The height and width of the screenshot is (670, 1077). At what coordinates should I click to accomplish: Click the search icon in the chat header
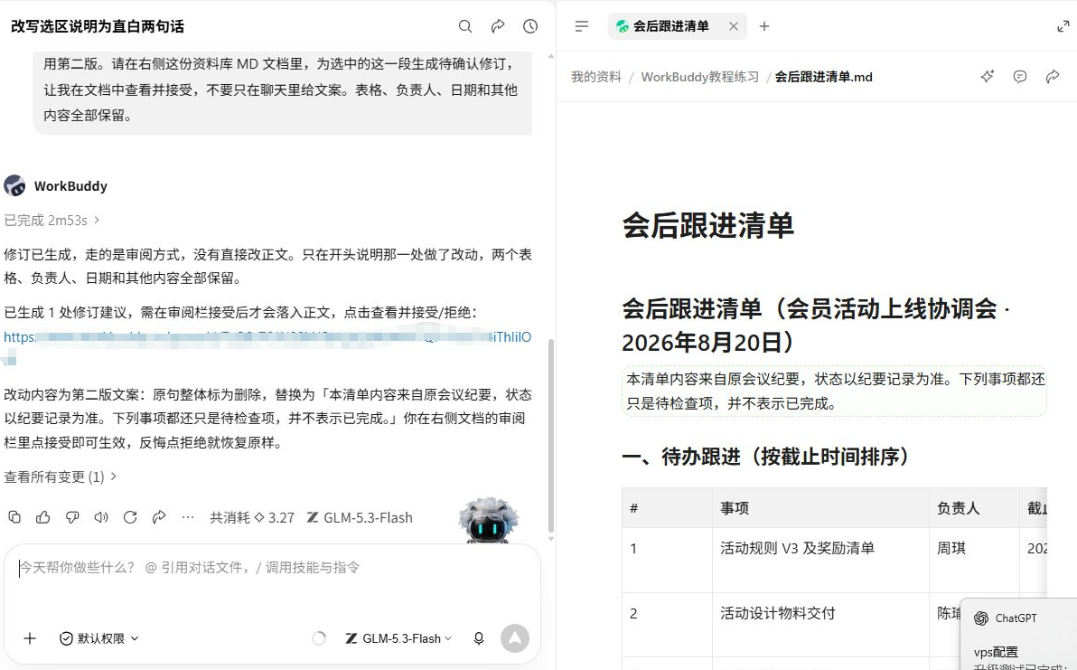point(465,26)
